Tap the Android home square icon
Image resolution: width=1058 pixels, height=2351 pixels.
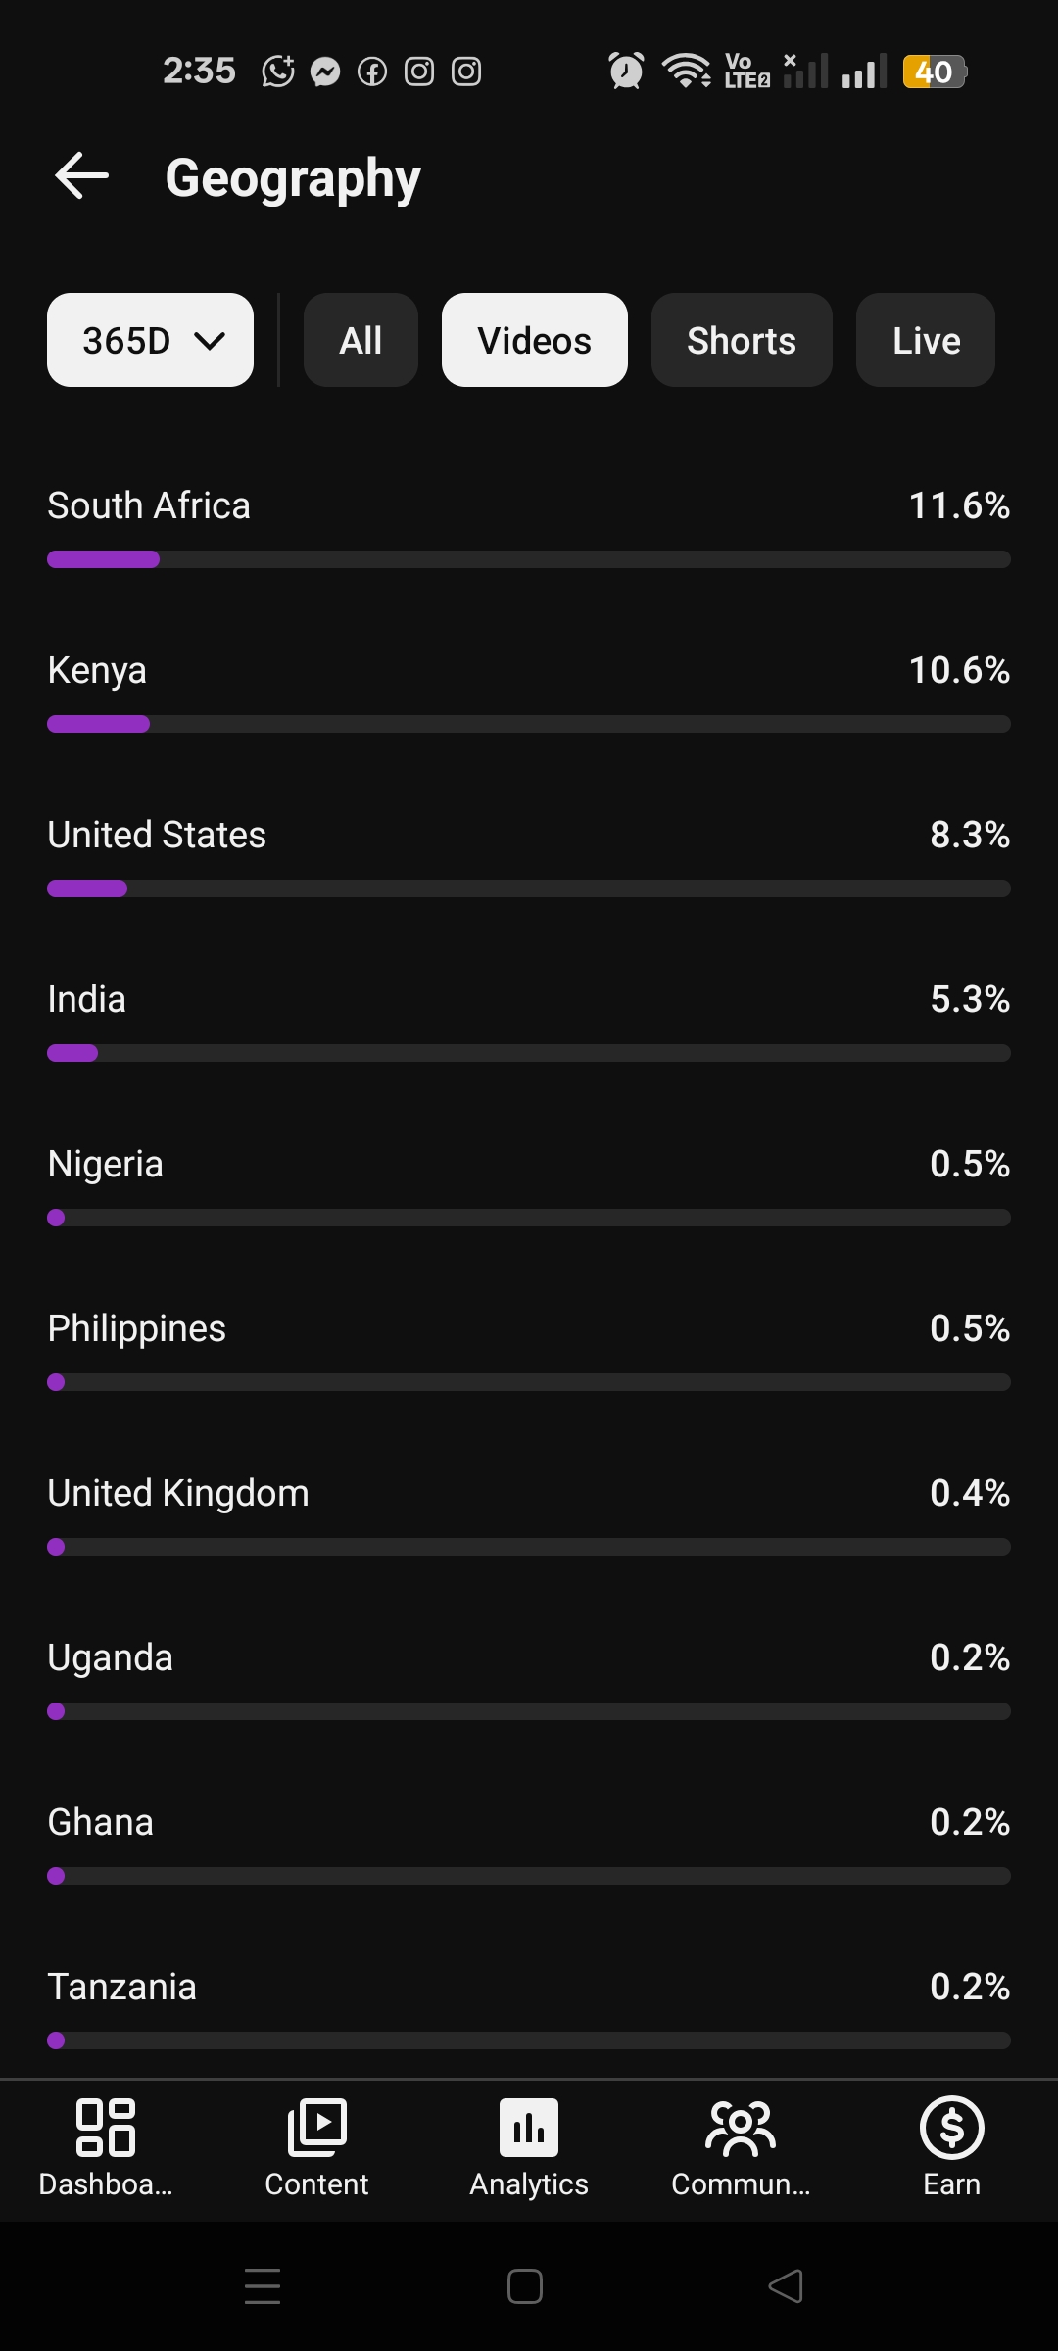click(x=525, y=2286)
